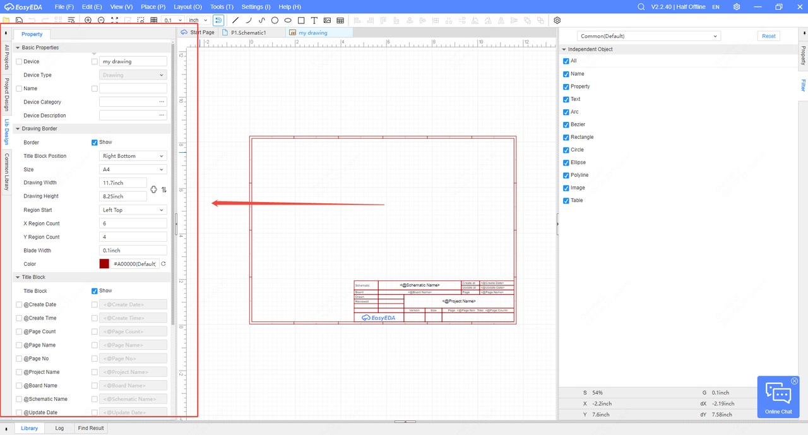Select the circle drawing tool
Viewport: 808px width, 435px height.
click(275, 20)
